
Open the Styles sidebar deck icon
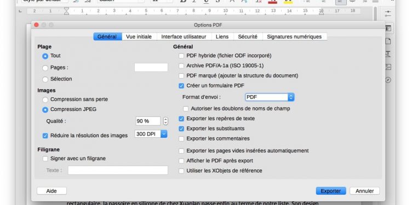click(388, 54)
